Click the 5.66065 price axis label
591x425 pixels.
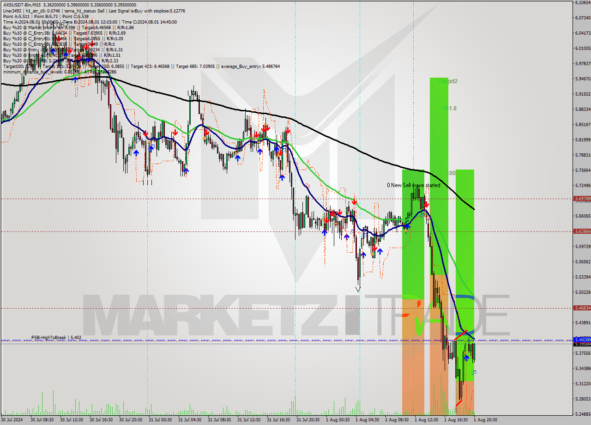[x=583, y=216]
